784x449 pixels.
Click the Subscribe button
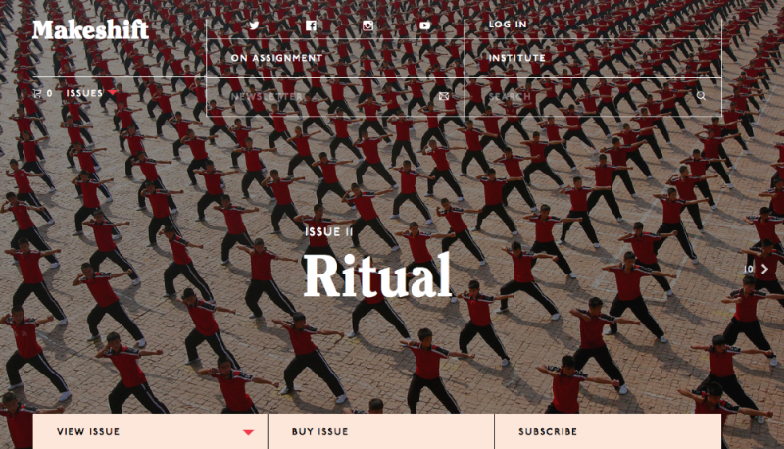608,431
